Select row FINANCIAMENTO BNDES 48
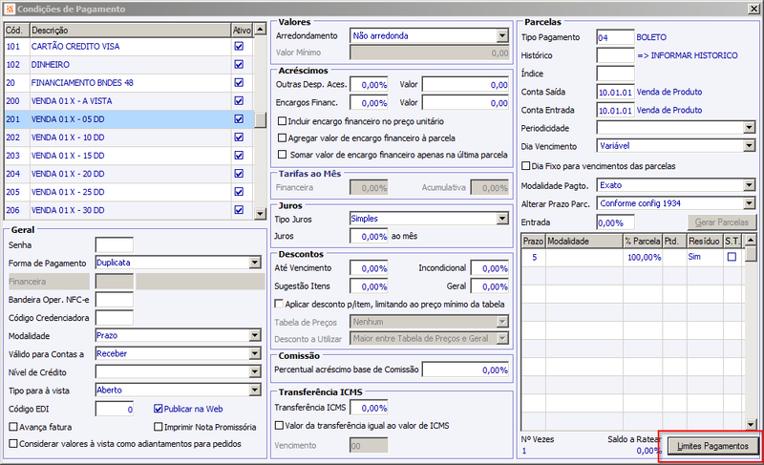Viewport: 764px width, 465px height. pos(129,83)
